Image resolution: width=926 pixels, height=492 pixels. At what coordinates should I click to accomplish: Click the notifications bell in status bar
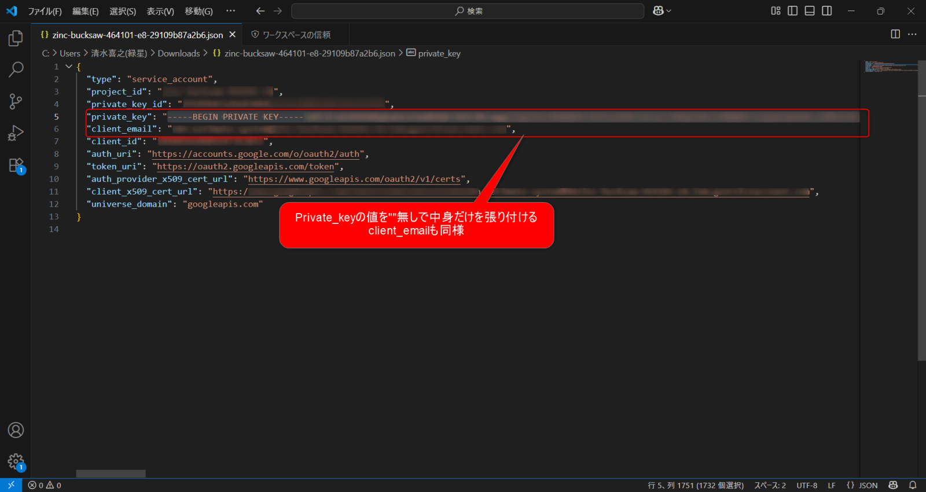point(913,485)
